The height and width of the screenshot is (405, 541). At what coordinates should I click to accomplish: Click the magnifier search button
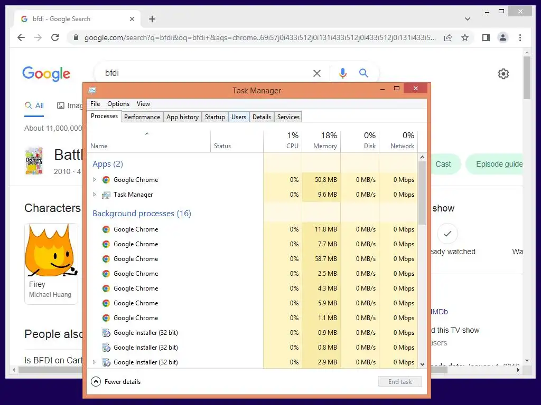363,73
